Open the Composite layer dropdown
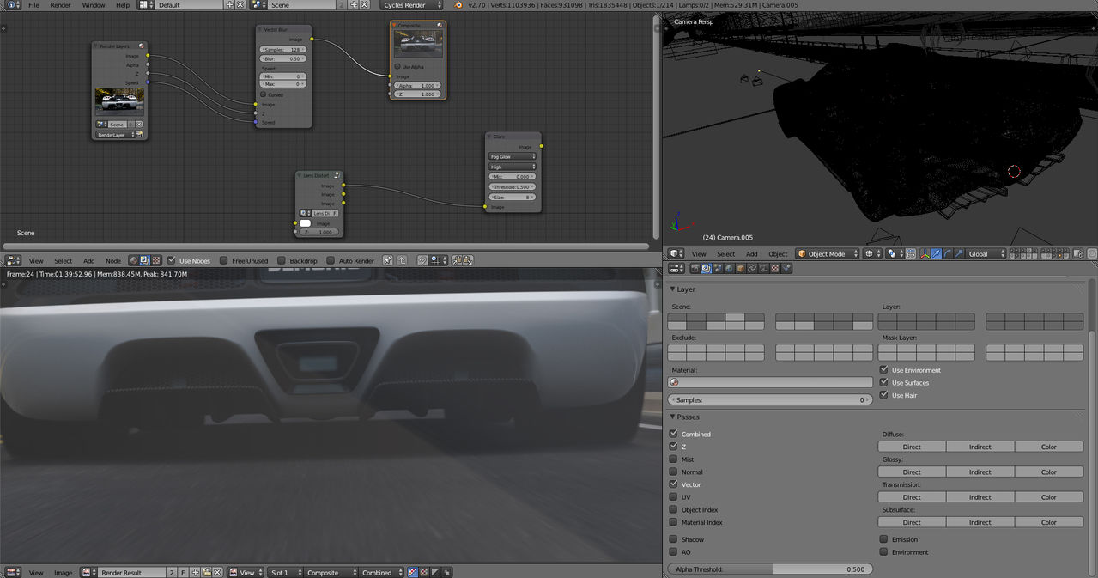 click(331, 572)
